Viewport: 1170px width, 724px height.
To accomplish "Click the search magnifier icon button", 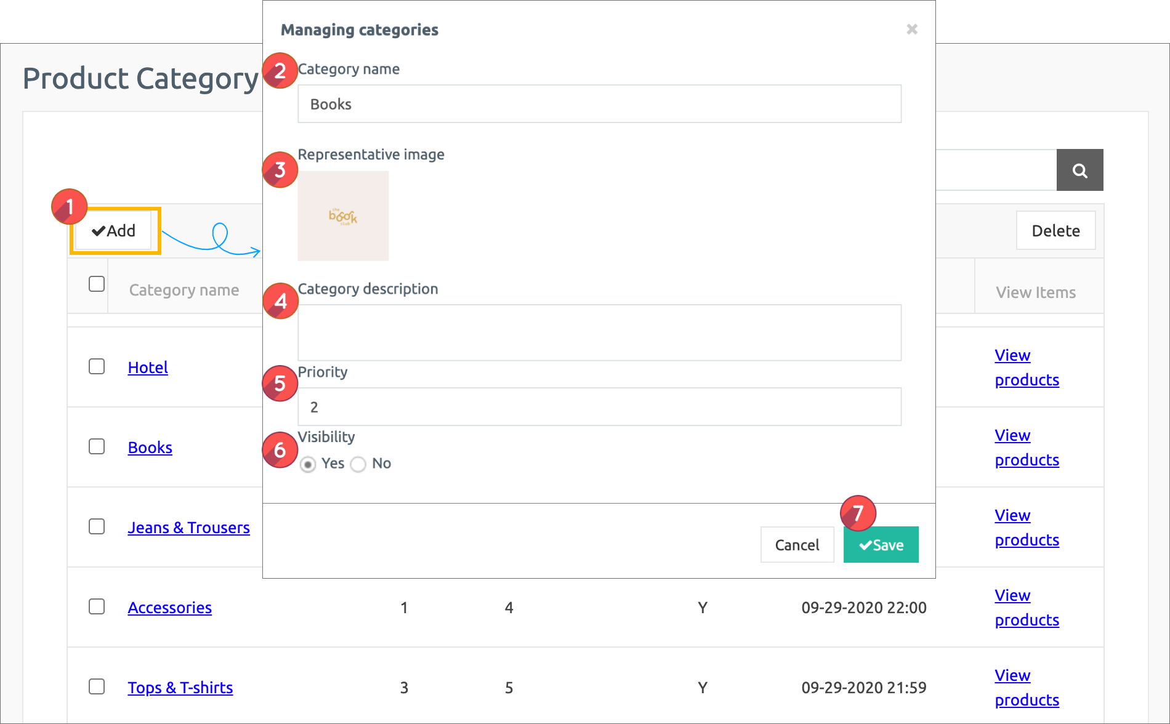I will coord(1079,171).
